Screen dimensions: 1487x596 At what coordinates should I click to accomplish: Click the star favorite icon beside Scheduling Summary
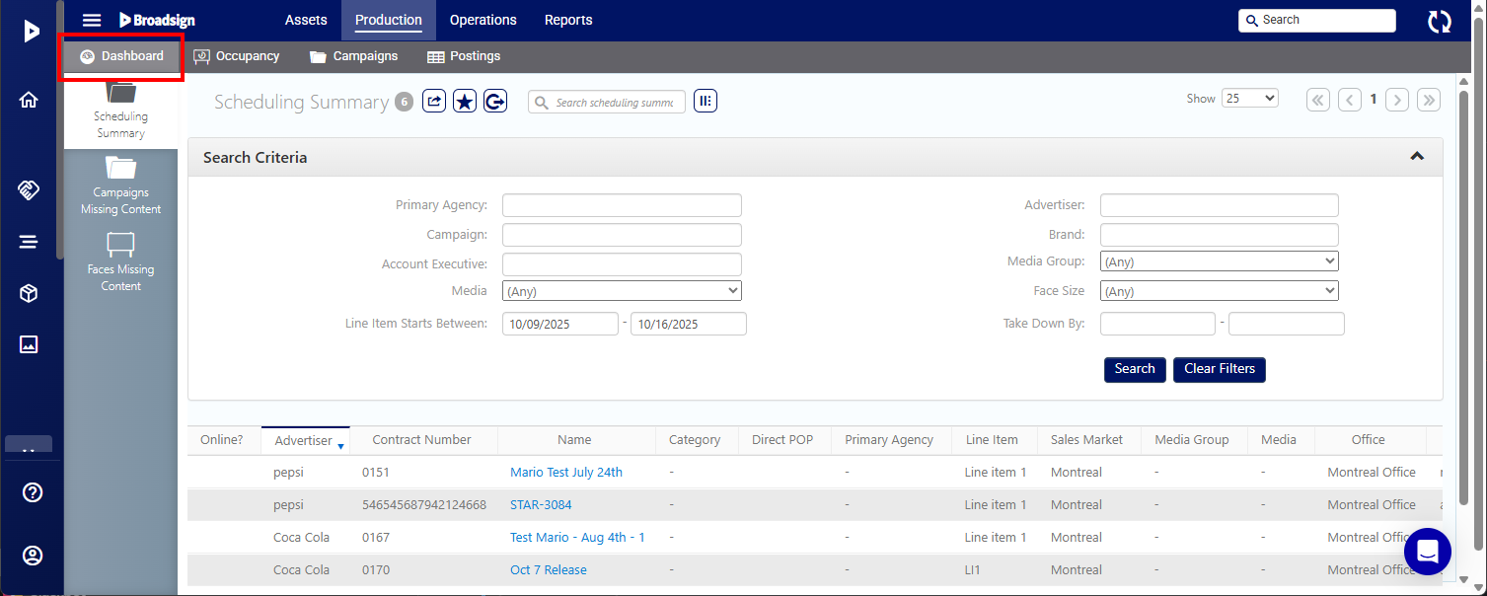[x=465, y=101]
